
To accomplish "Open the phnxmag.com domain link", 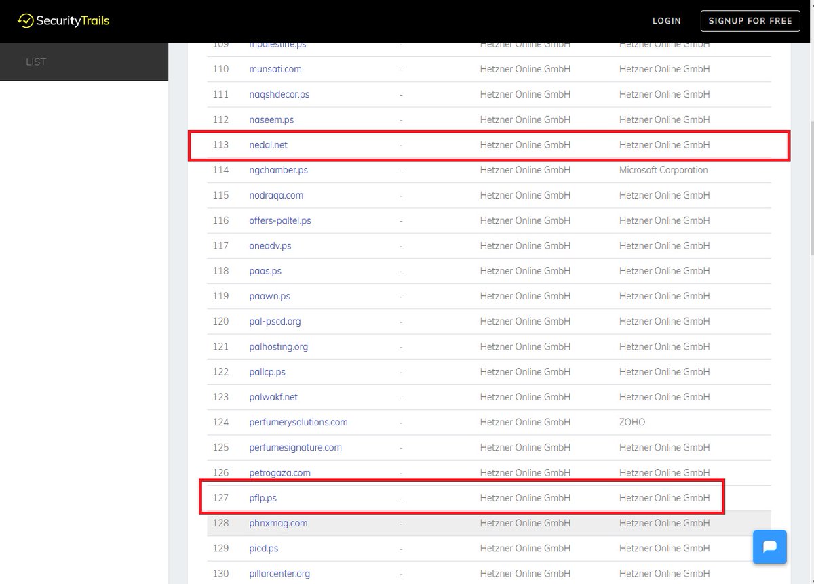I will (x=278, y=523).
